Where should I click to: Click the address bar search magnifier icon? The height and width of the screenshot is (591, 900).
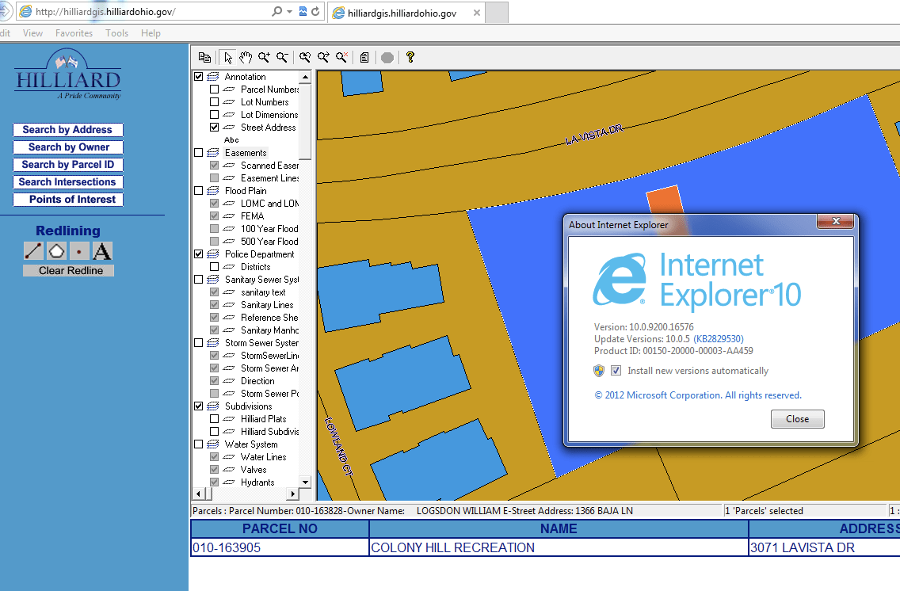tap(276, 11)
